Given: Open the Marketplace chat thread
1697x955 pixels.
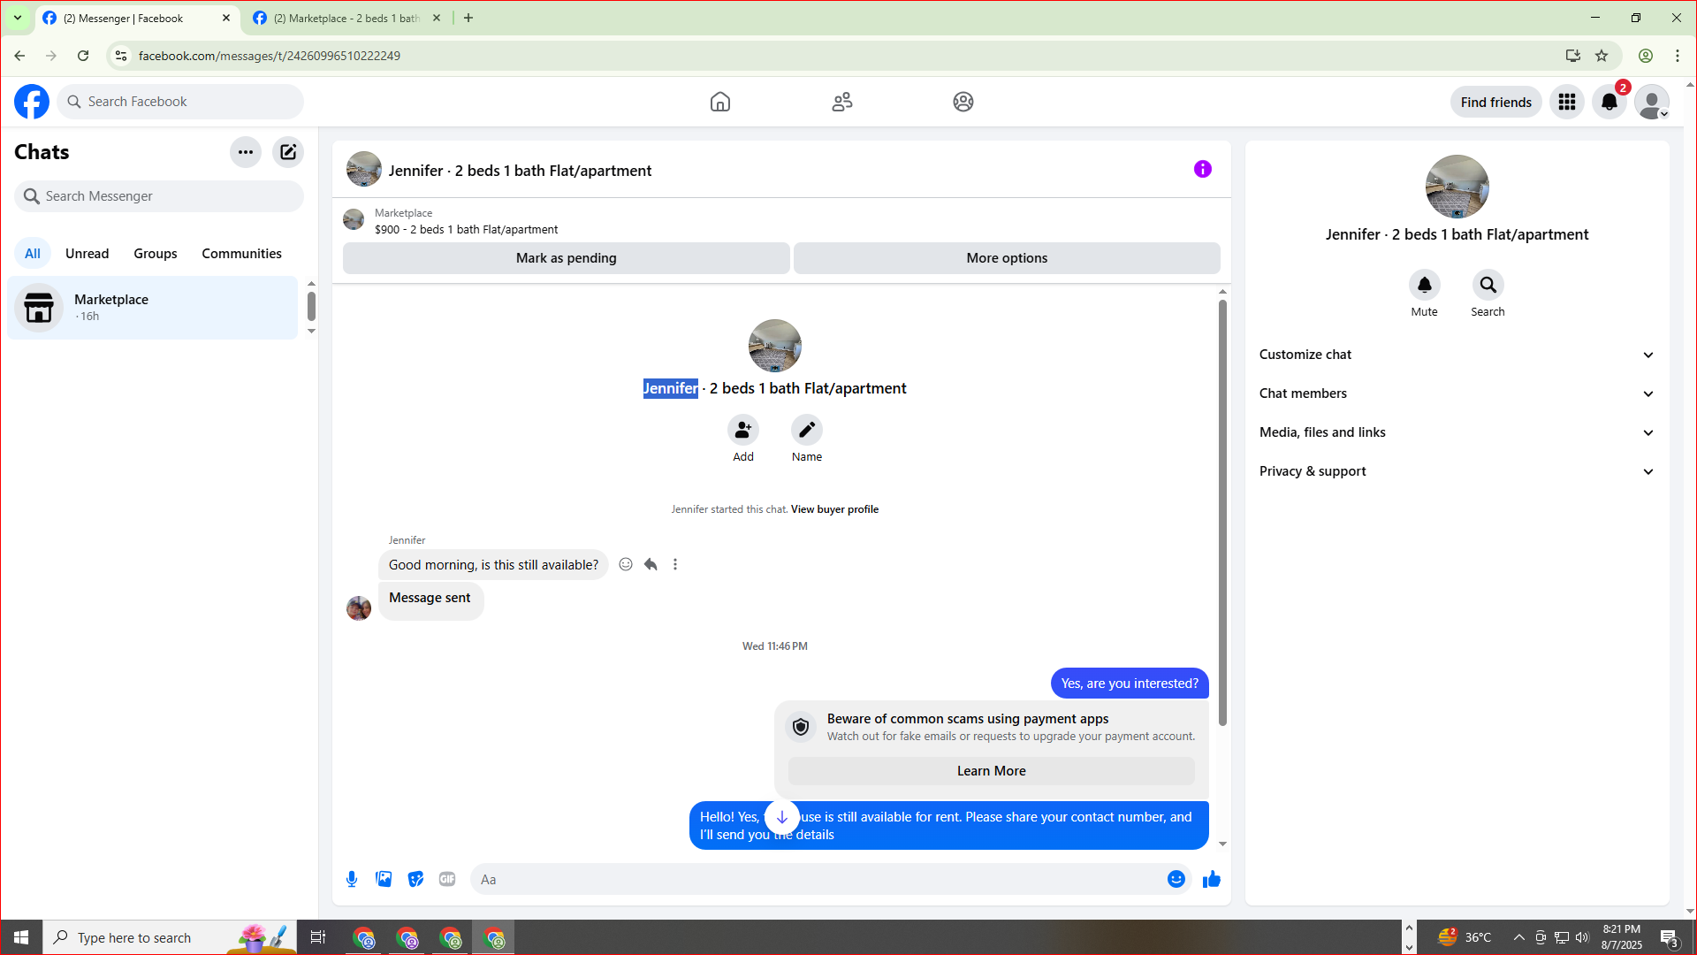Looking at the screenshot, I should (153, 308).
